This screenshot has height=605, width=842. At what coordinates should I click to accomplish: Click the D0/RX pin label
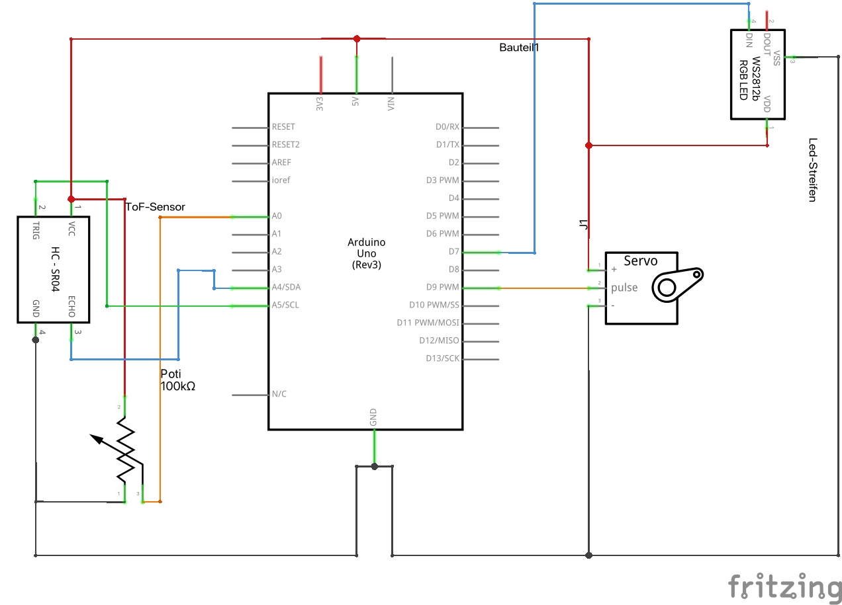pos(447,126)
